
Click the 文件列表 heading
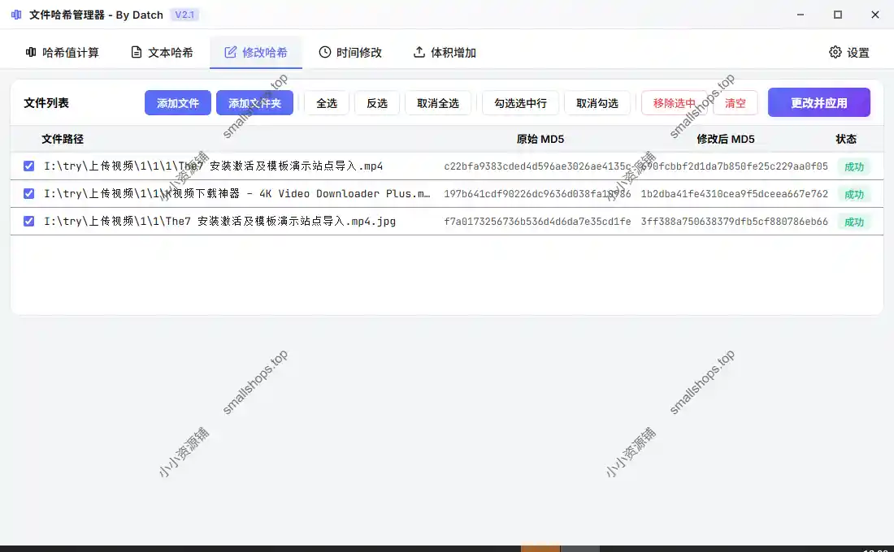[x=46, y=103]
